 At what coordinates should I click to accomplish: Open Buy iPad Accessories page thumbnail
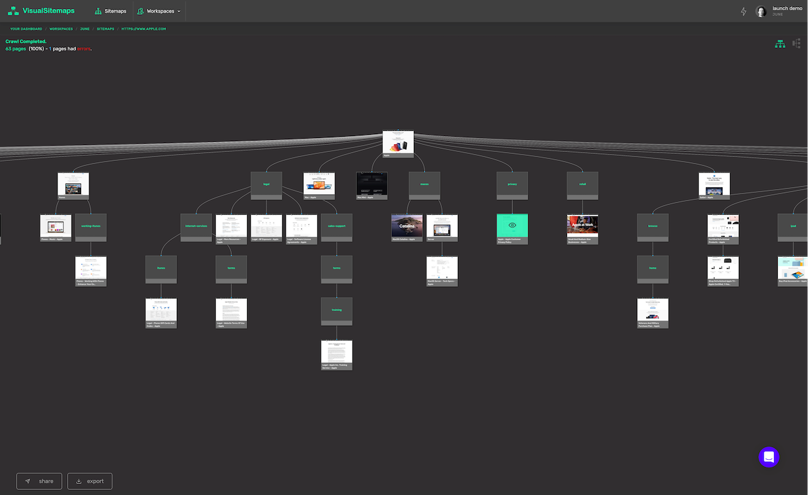(793, 270)
